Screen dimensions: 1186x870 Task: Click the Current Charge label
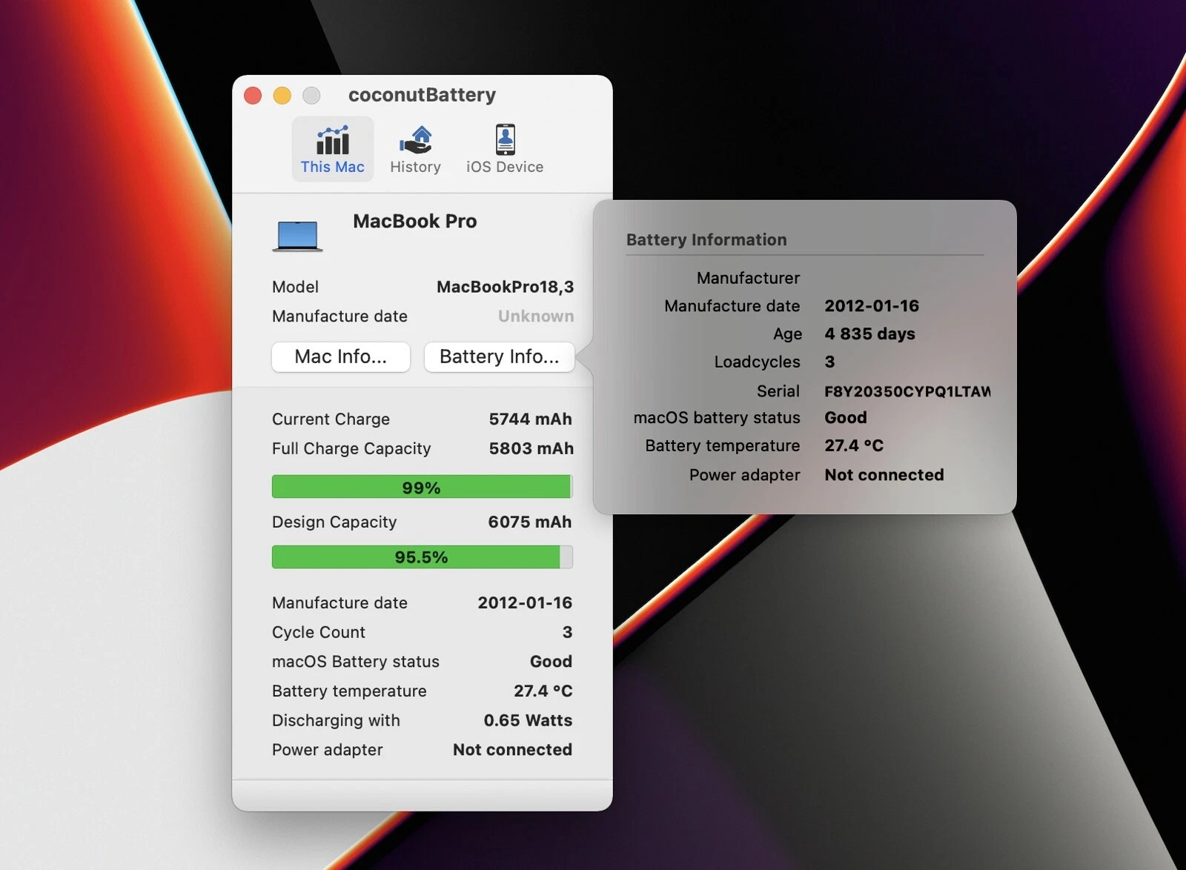coord(331,419)
